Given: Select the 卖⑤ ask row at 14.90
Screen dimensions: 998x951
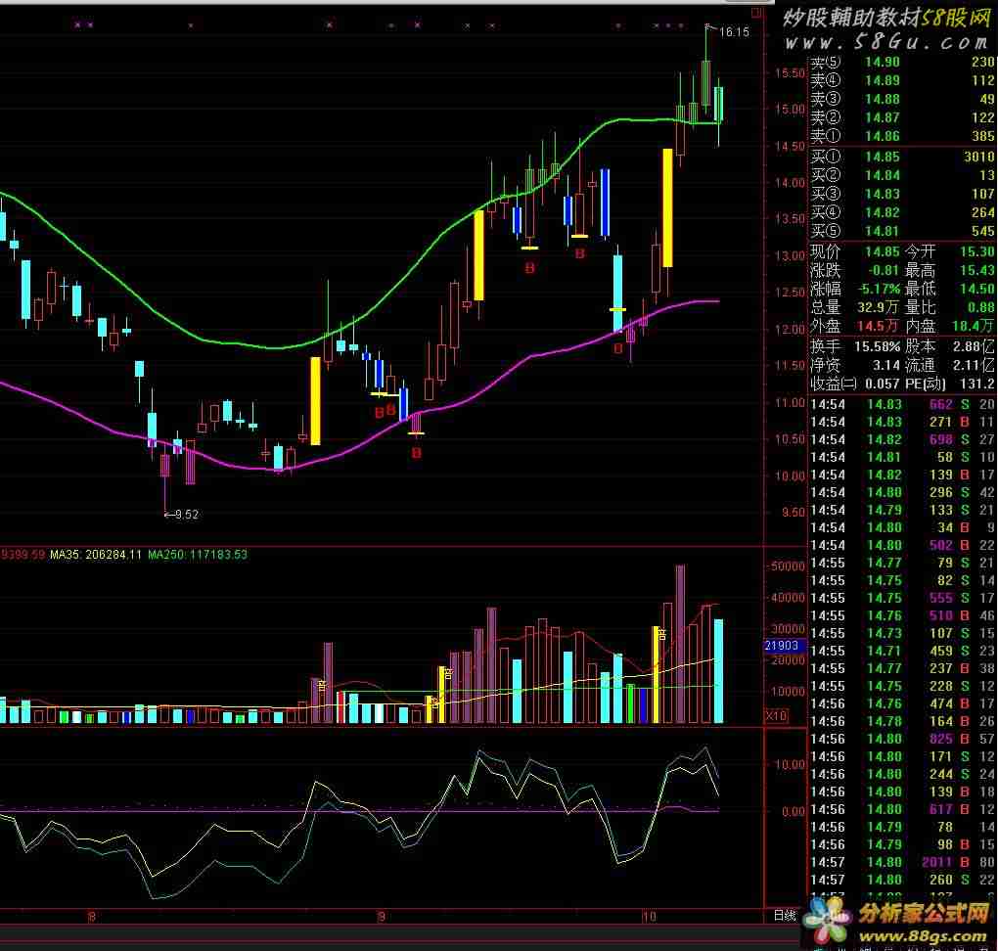Looking at the screenshot, I should coord(902,62).
